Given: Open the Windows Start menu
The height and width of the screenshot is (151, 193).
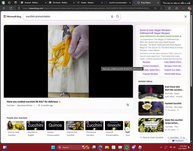Looking at the screenshot, I should pyautogui.click(x=53, y=147).
